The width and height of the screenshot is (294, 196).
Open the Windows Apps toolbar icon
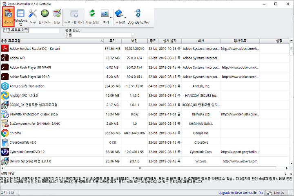20,14
